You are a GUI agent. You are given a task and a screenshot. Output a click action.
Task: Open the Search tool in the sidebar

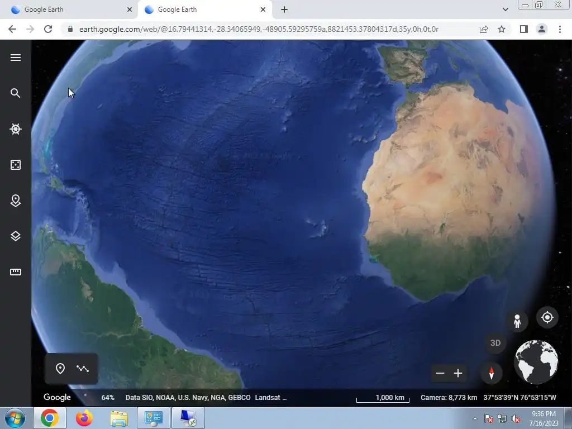click(x=15, y=93)
